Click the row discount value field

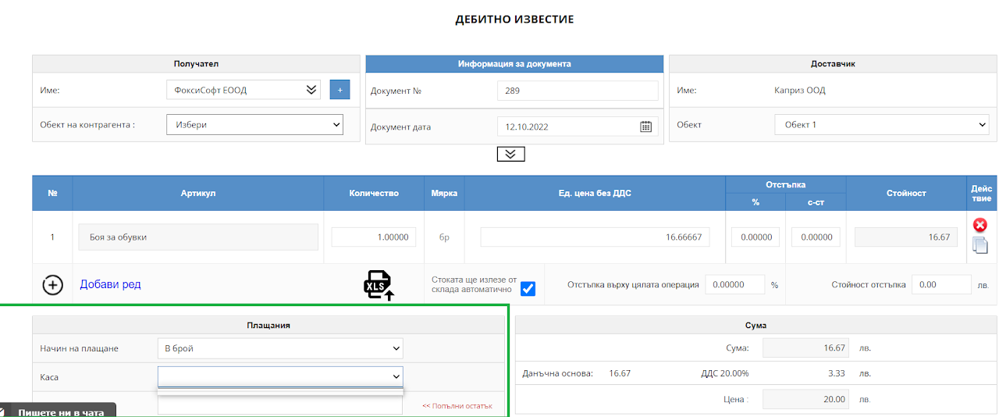point(816,237)
